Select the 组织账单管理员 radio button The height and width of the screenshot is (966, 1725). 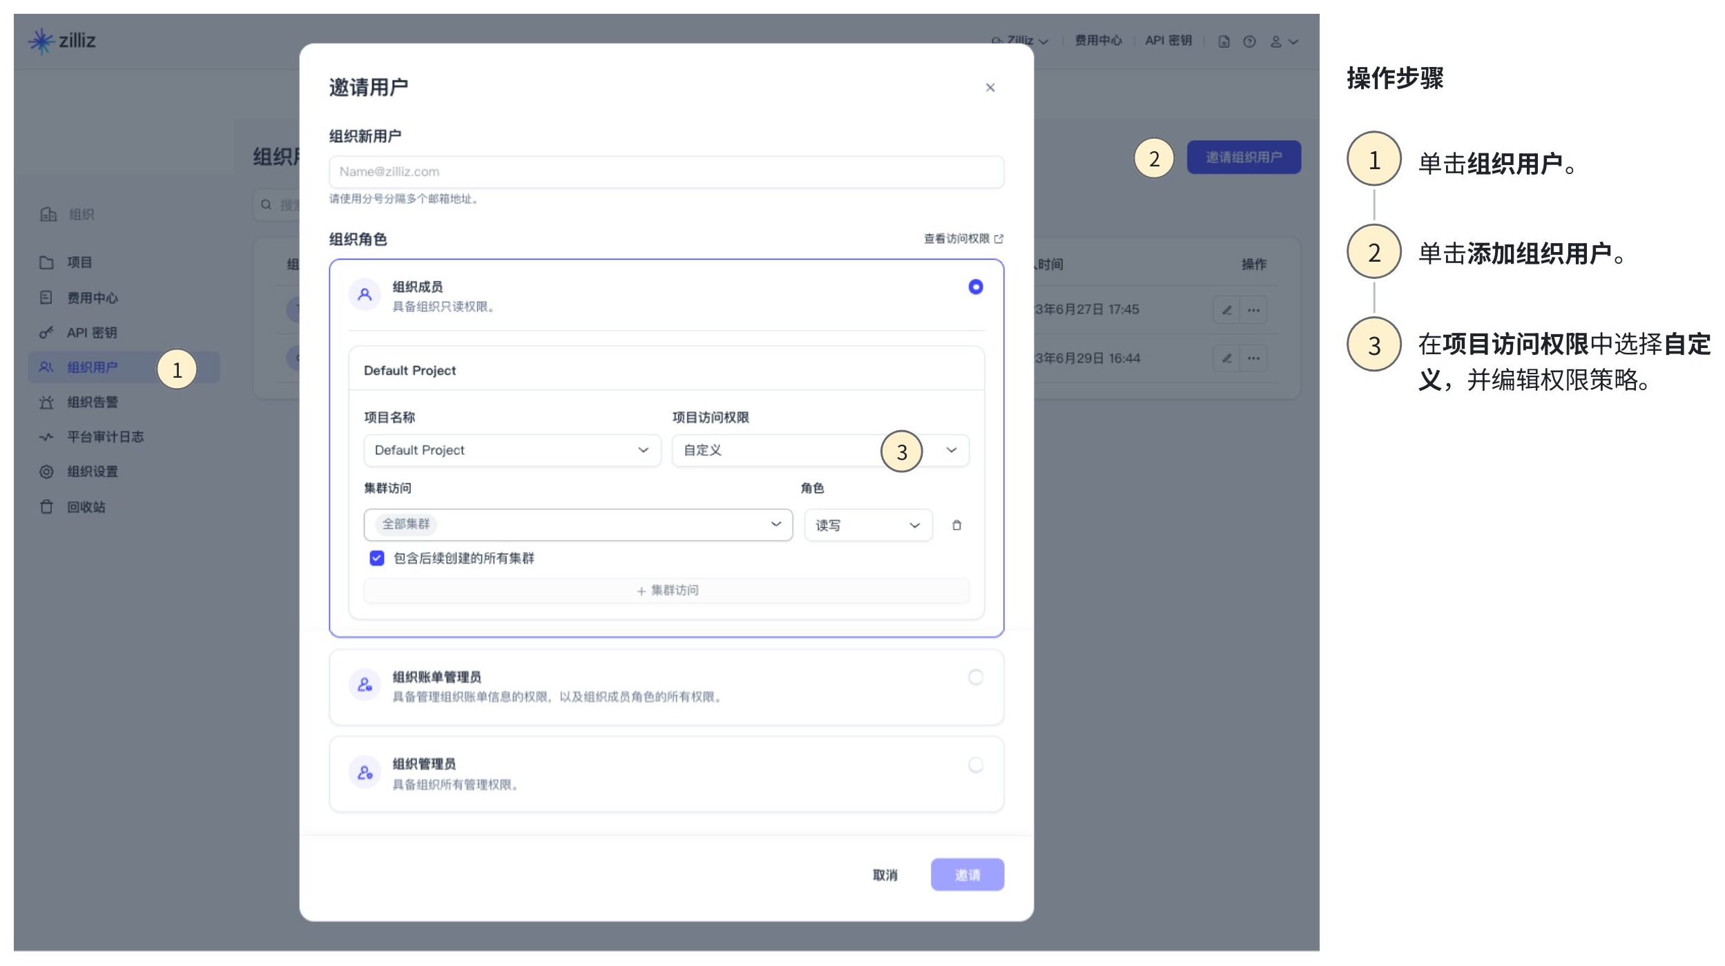pyautogui.click(x=975, y=677)
